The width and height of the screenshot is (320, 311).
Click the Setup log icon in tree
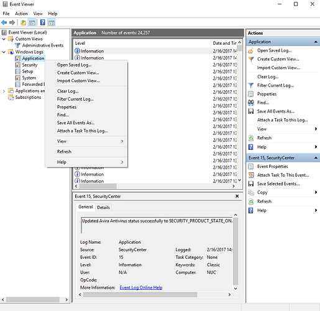click(18, 72)
